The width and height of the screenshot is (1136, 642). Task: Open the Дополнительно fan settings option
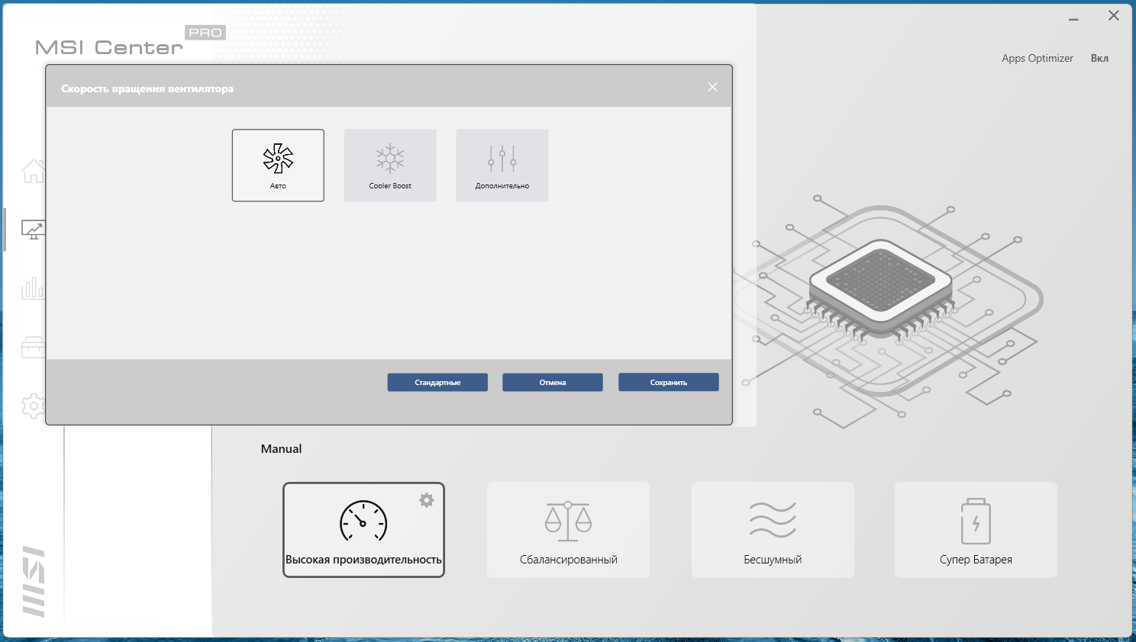(502, 165)
